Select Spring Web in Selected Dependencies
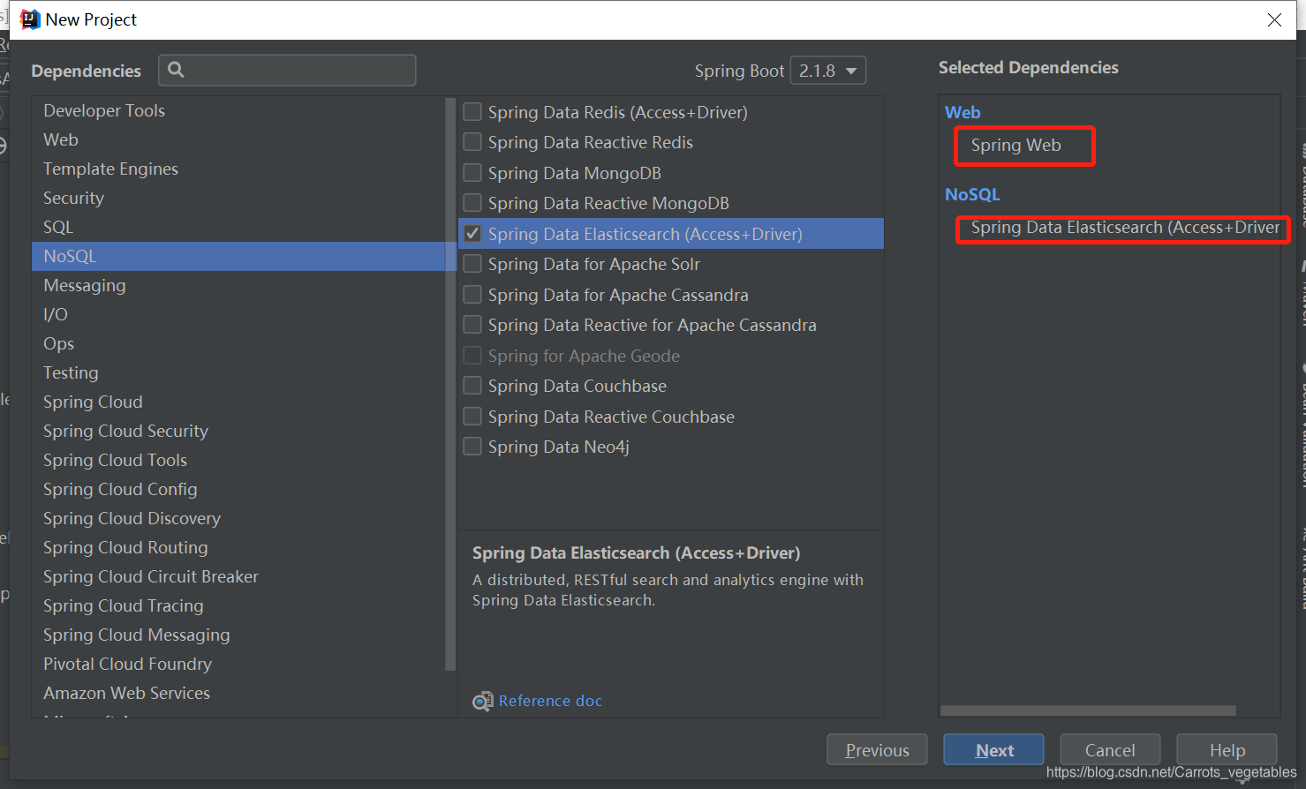The height and width of the screenshot is (789, 1306). click(x=1015, y=146)
